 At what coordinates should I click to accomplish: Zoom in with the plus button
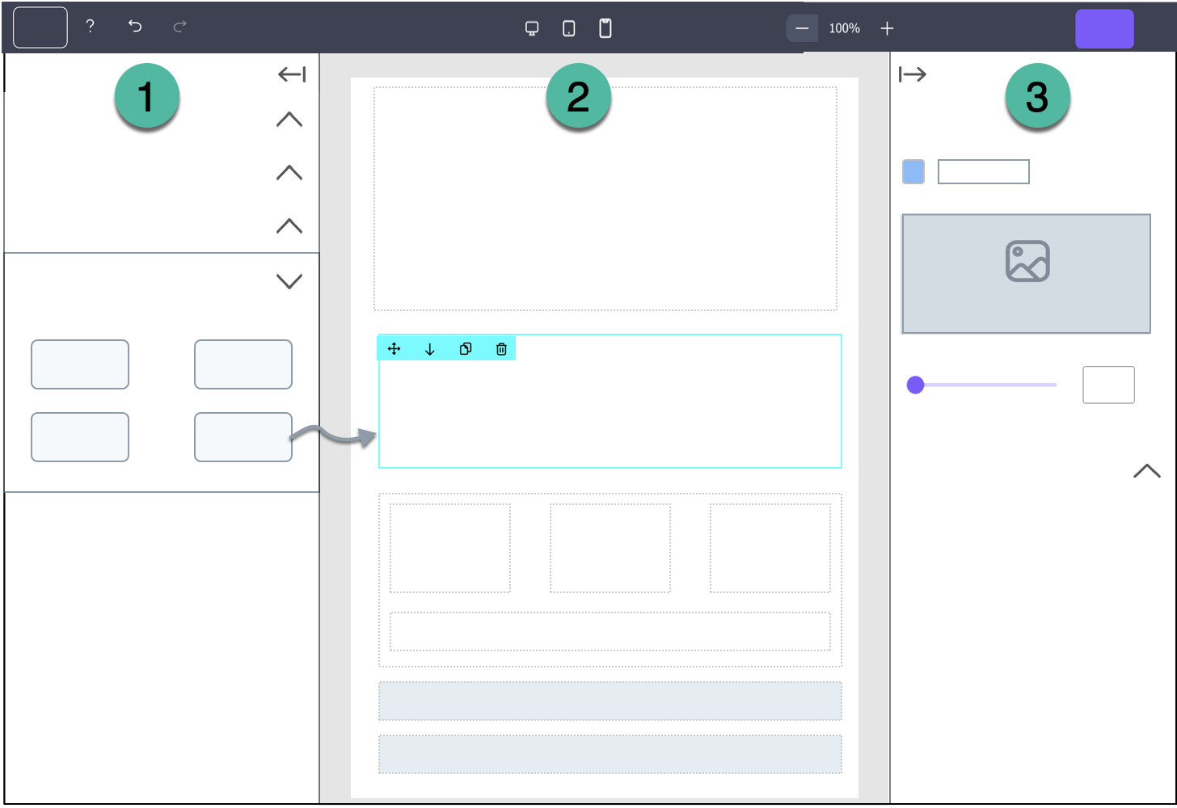(x=887, y=28)
